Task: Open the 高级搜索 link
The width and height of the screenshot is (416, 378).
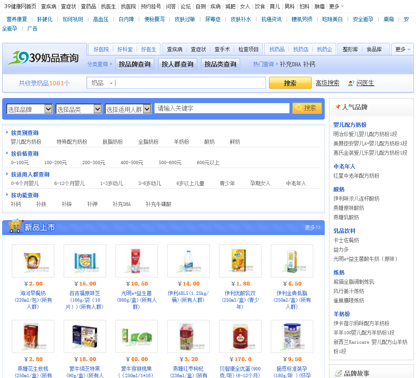Action: (x=327, y=83)
